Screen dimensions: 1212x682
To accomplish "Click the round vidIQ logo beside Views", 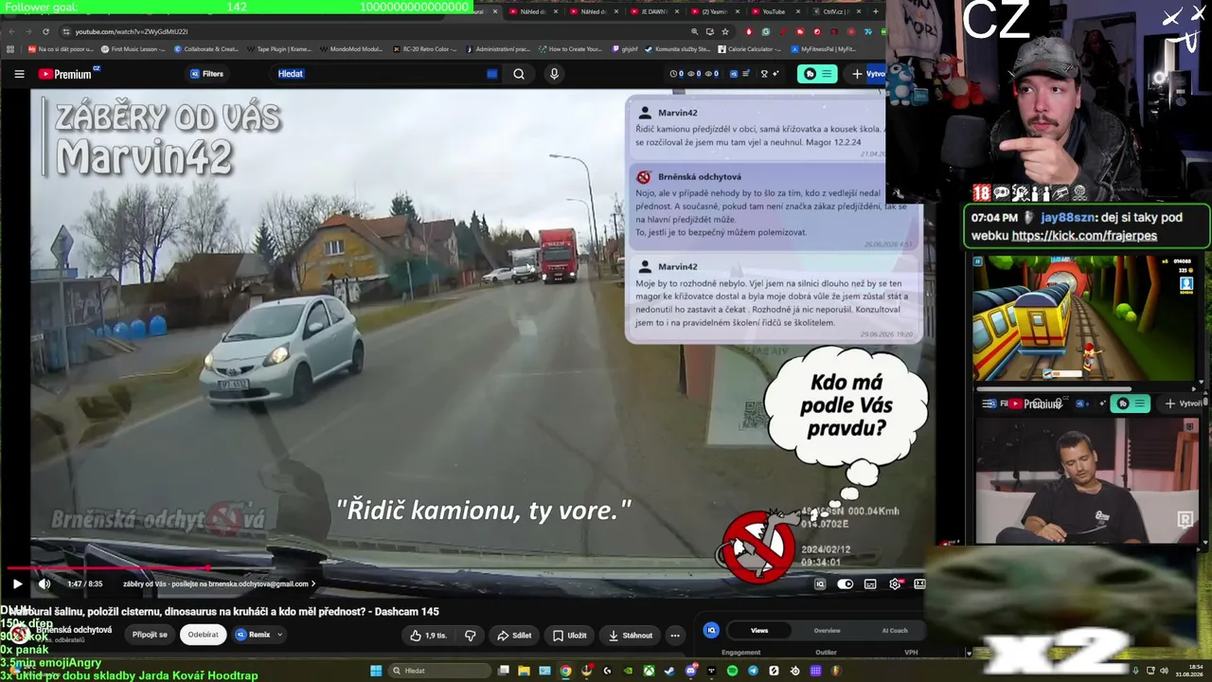I will [711, 630].
